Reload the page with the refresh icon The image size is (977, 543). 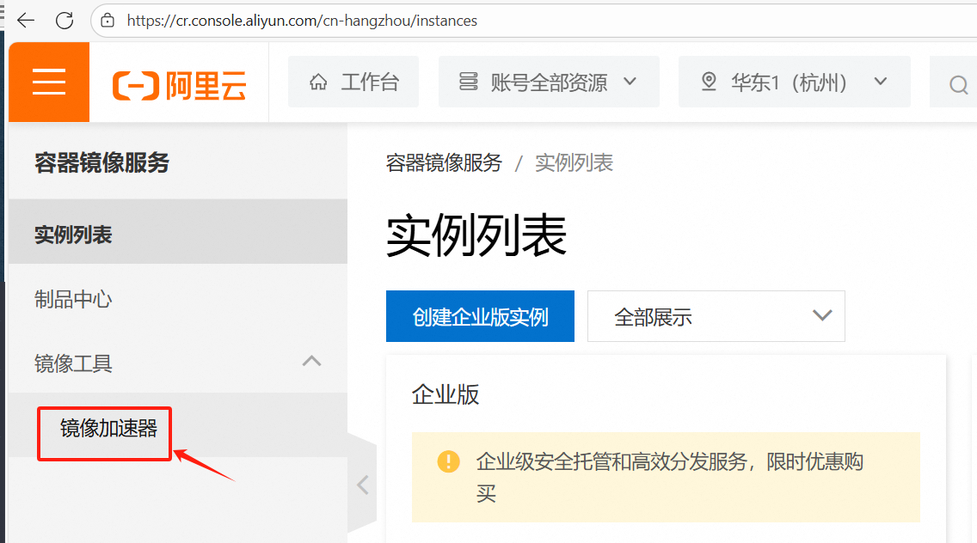(65, 21)
